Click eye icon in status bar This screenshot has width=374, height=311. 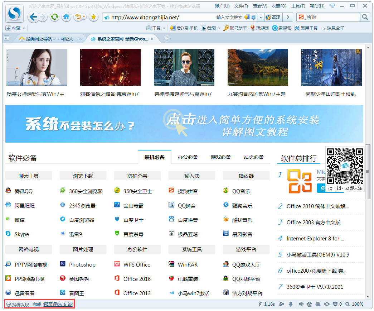[x=326, y=304]
